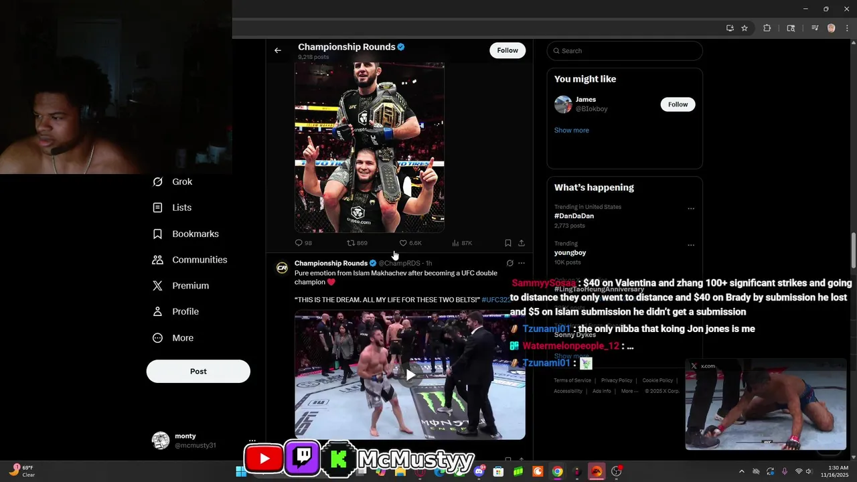This screenshot has width=857, height=482.
Task: Click the install app icon in address bar
Action: [x=730, y=28]
